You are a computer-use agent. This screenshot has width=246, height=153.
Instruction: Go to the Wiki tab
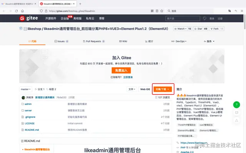123,41
